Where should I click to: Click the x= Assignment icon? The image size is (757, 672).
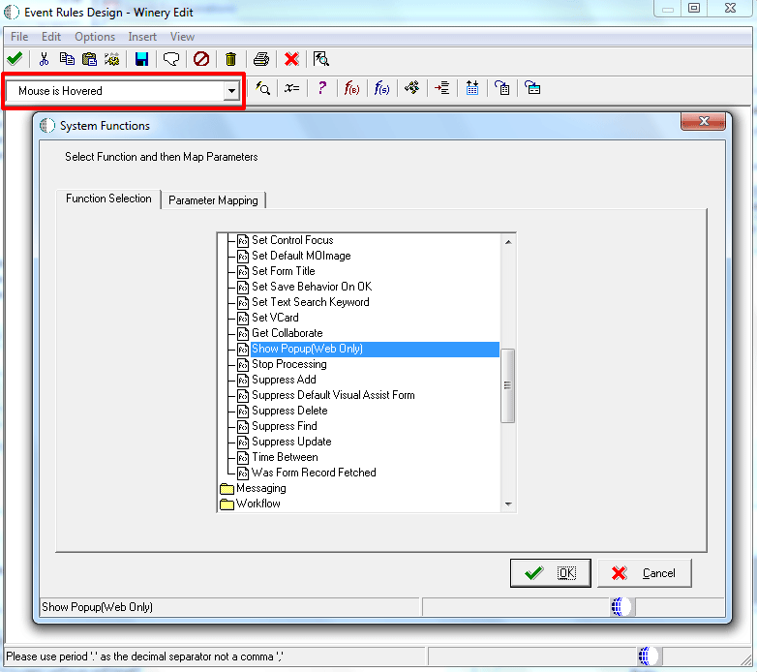[x=292, y=88]
